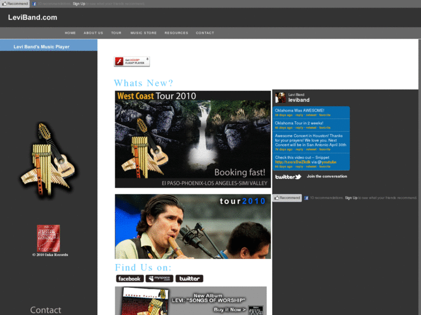The width and height of the screenshot is (421, 315).
Task: Click the Whats New? heading
Action: 144,83
